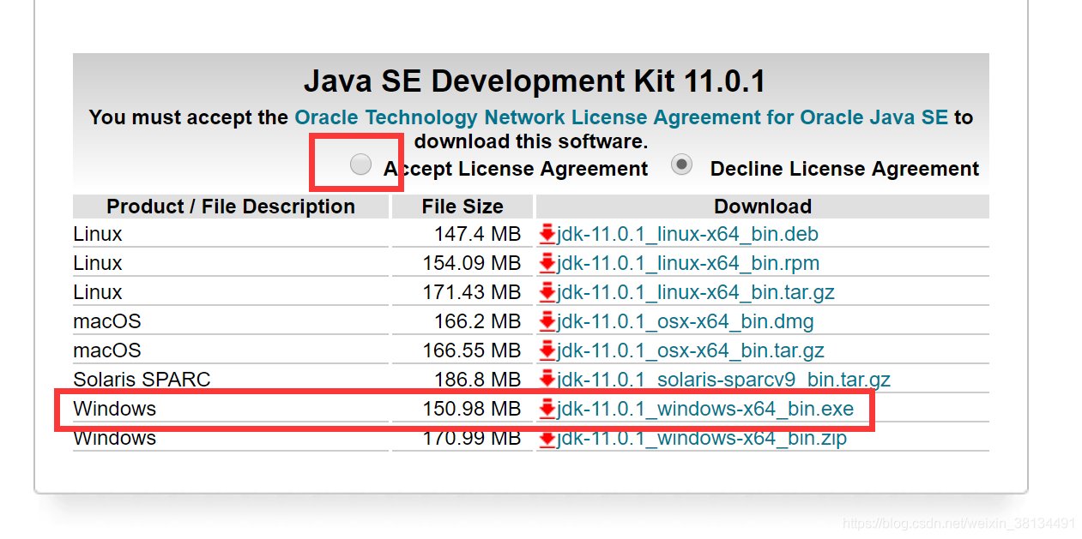The width and height of the screenshot is (1082, 539).
Task: Click the download arrow beside solaris tar.gz
Action: (x=547, y=380)
